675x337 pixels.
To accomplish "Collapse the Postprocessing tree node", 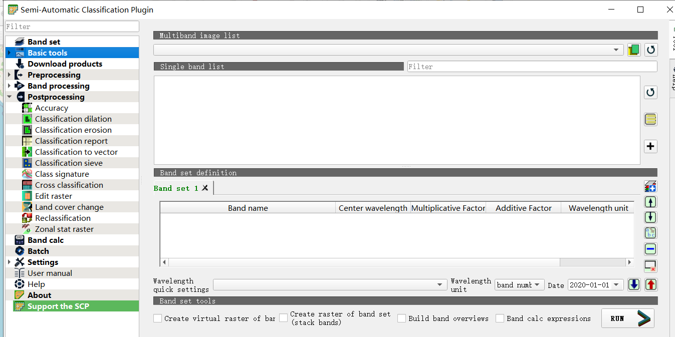I will coord(9,97).
